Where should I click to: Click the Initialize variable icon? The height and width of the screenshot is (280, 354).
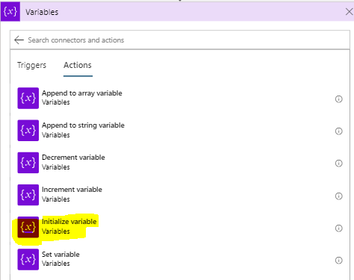point(28,227)
